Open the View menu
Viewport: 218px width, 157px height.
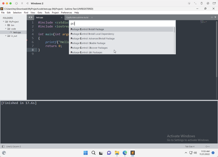coord(33,13)
